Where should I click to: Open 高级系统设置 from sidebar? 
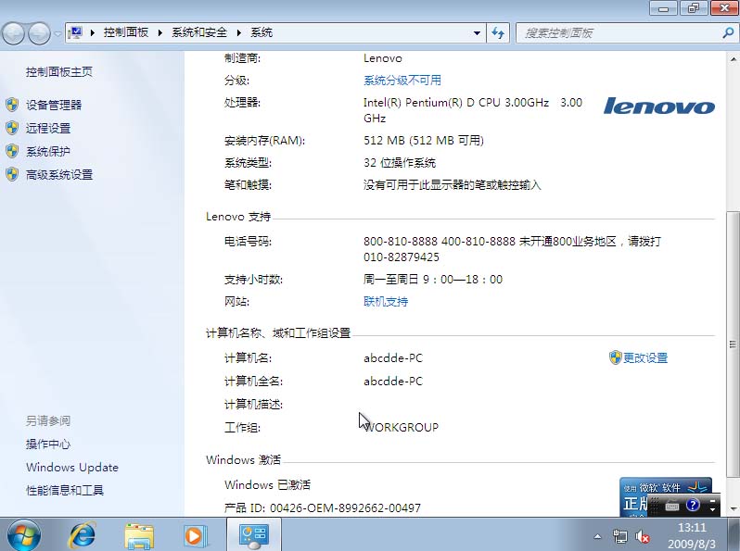pos(59,175)
